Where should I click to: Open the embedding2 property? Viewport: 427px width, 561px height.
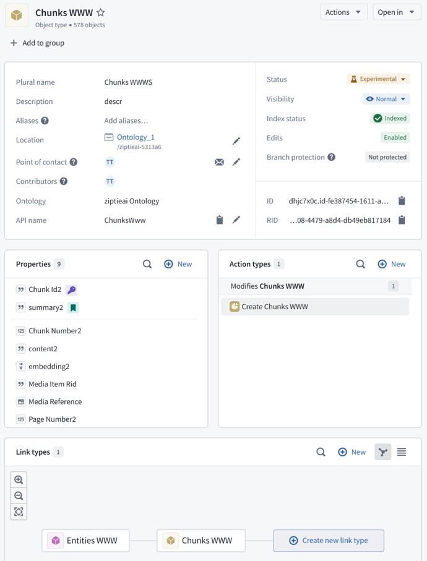[x=49, y=366]
